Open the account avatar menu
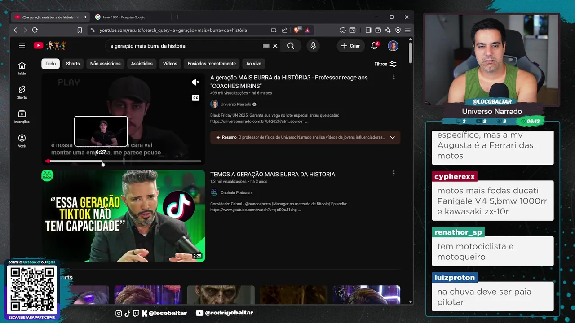Screen dimensions: 575x323 pos(393,46)
